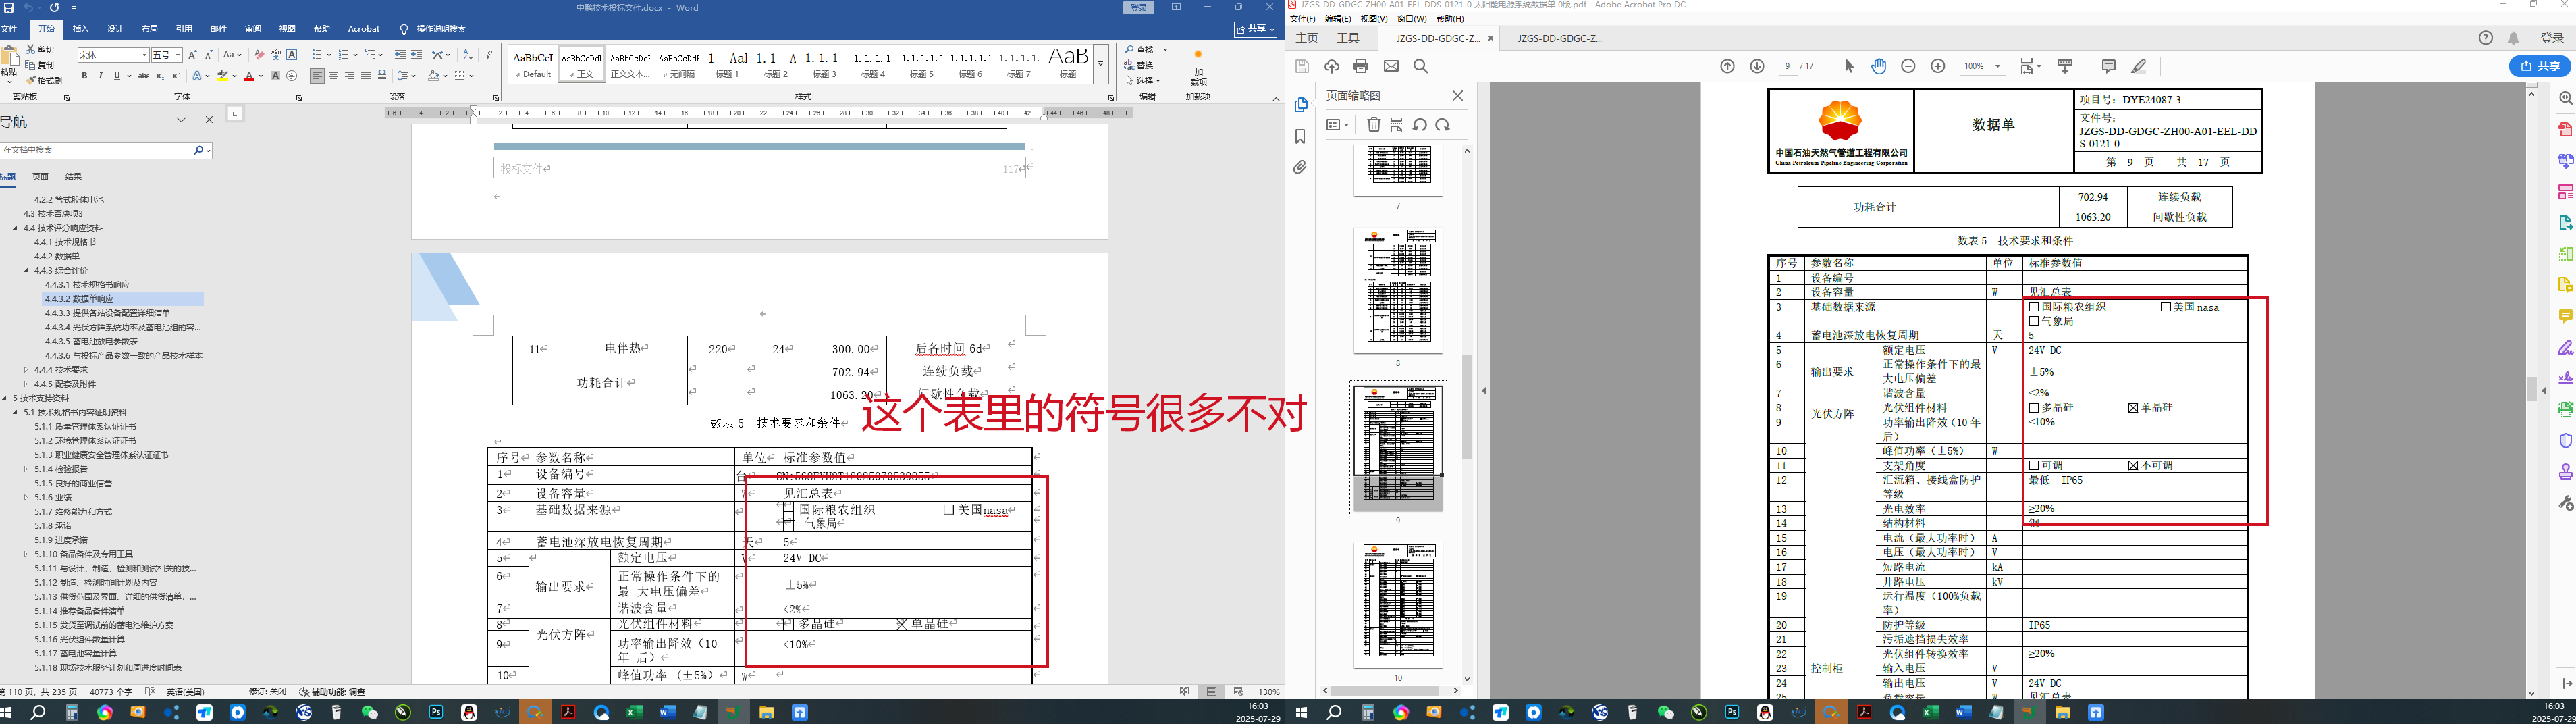Toggle the 可调 checkbox in the PDF
The height and width of the screenshot is (724, 2576).
(x=2034, y=466)
